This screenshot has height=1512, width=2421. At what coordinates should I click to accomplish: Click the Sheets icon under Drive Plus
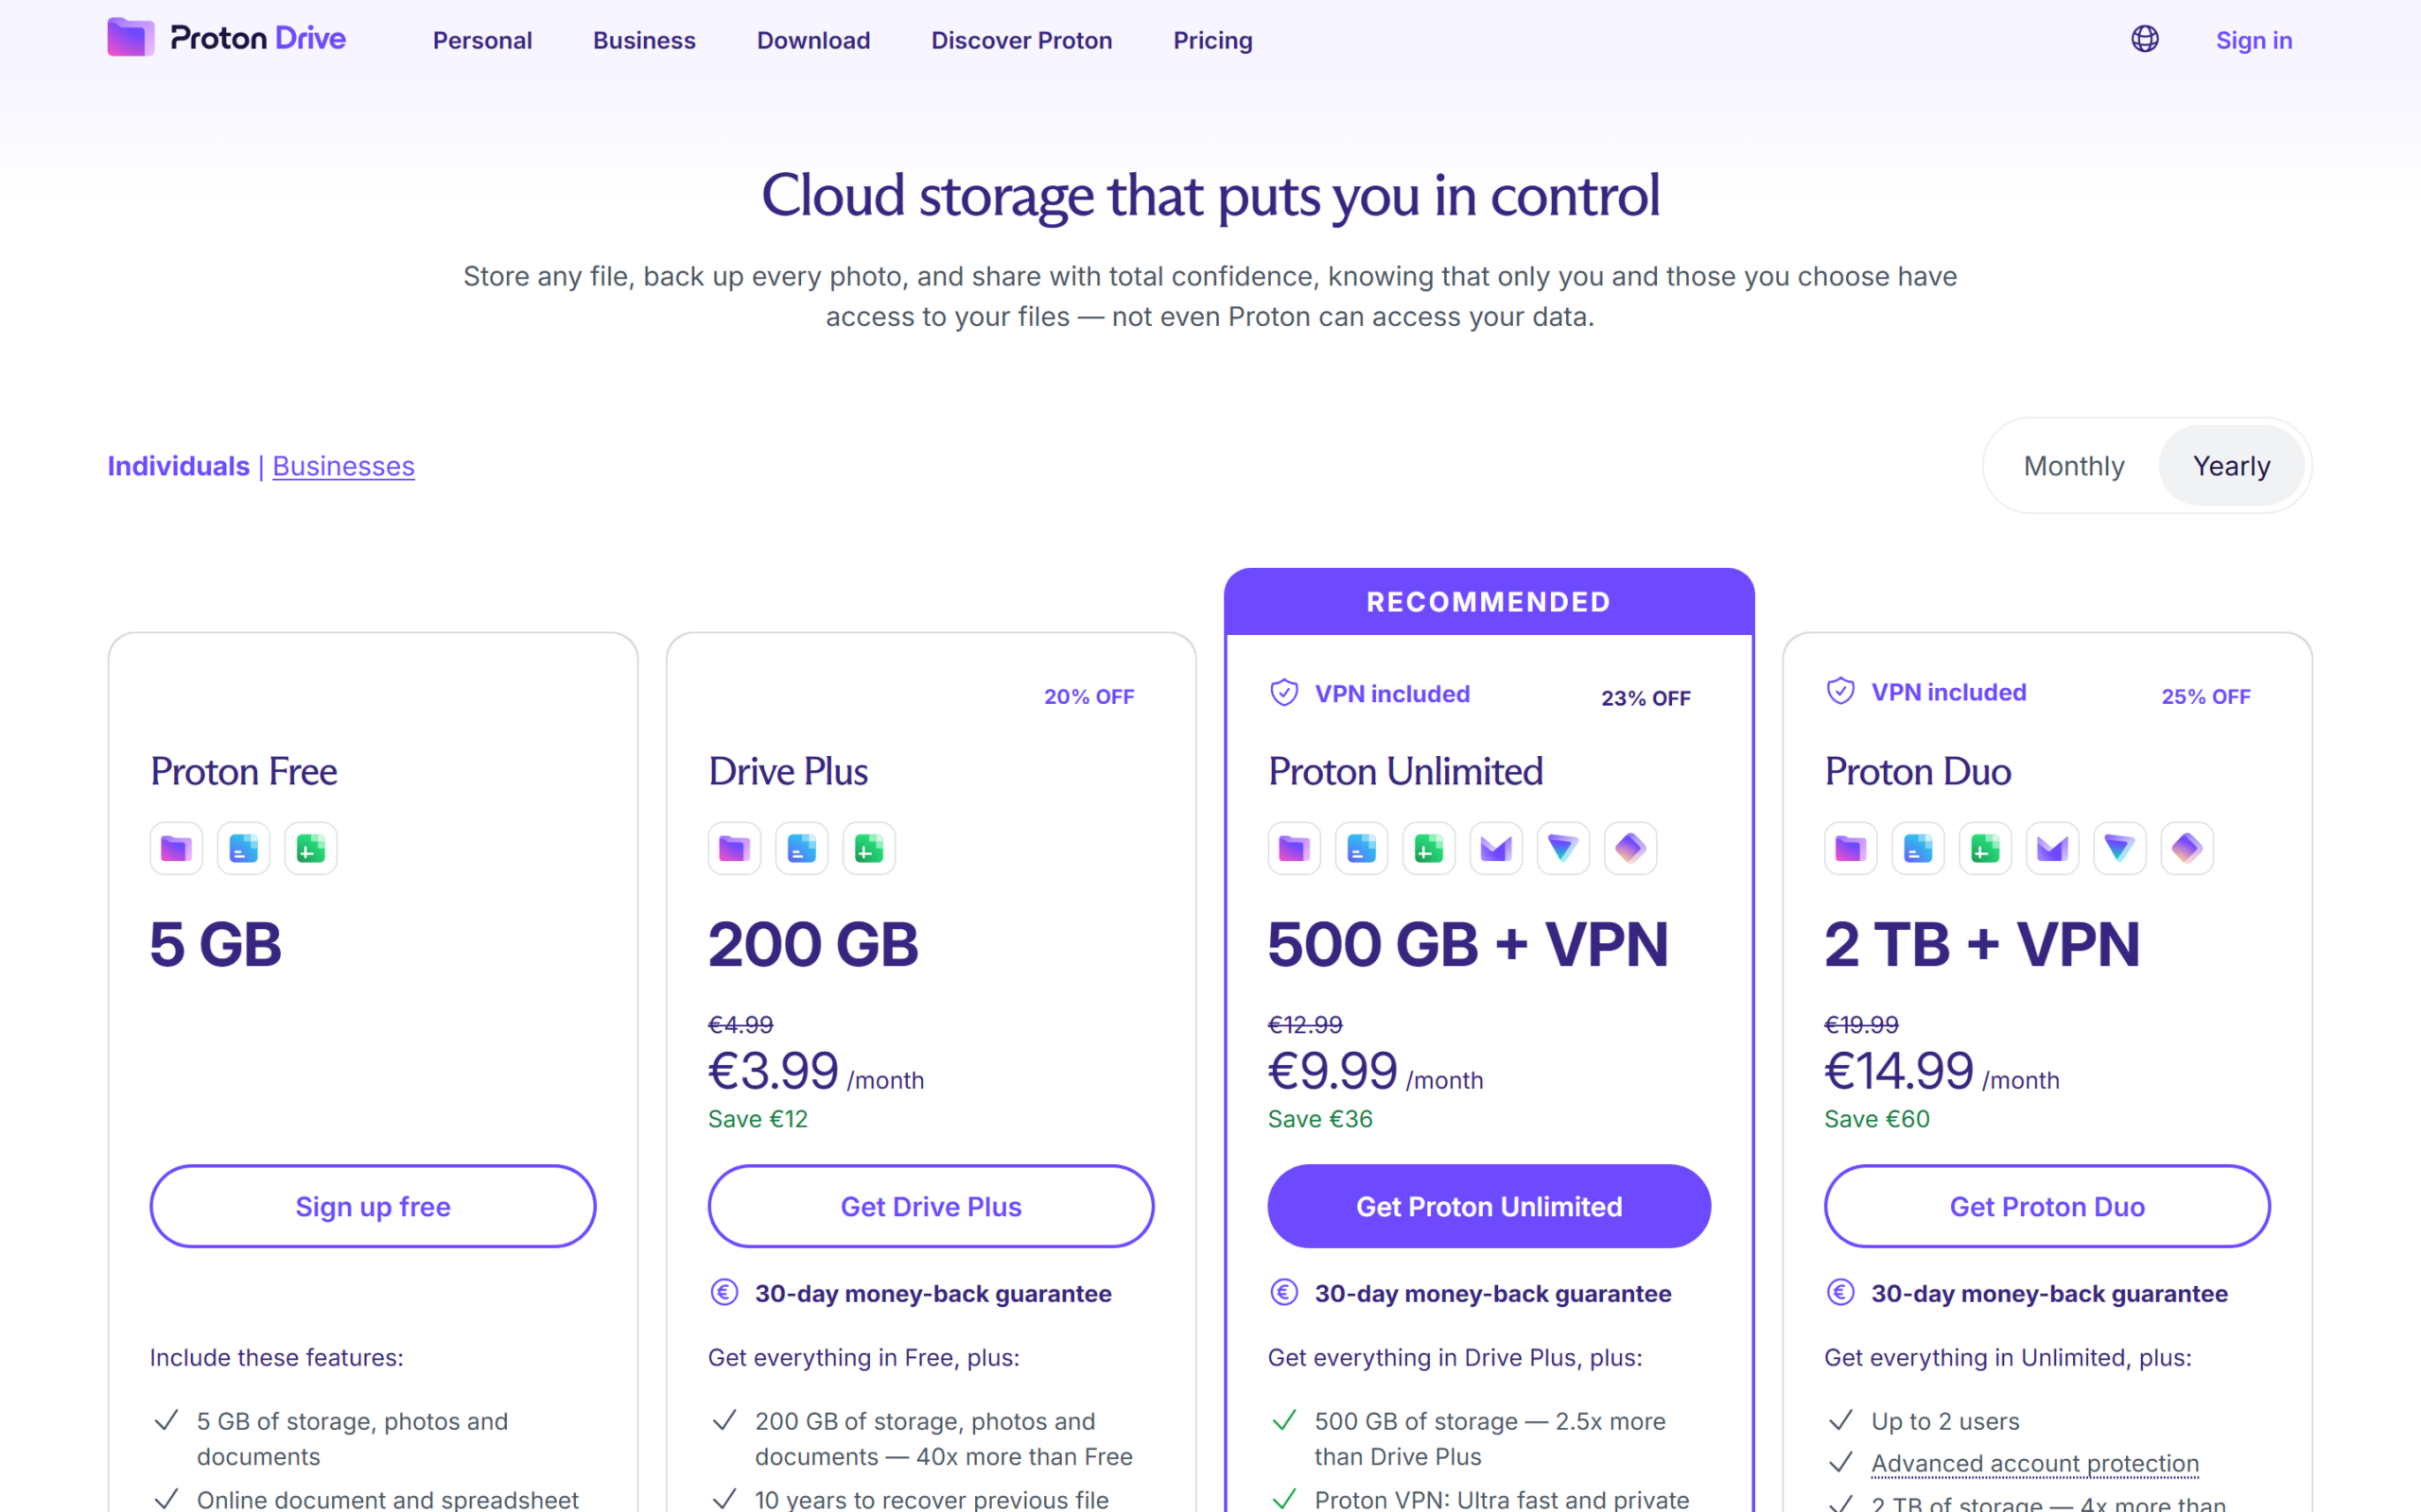(x=868, y=849)
